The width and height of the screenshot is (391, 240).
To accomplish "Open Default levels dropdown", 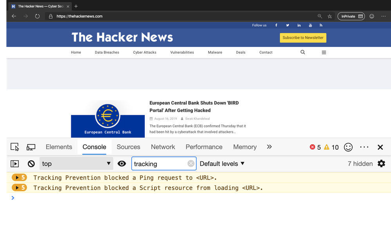I will pos(222,163).
